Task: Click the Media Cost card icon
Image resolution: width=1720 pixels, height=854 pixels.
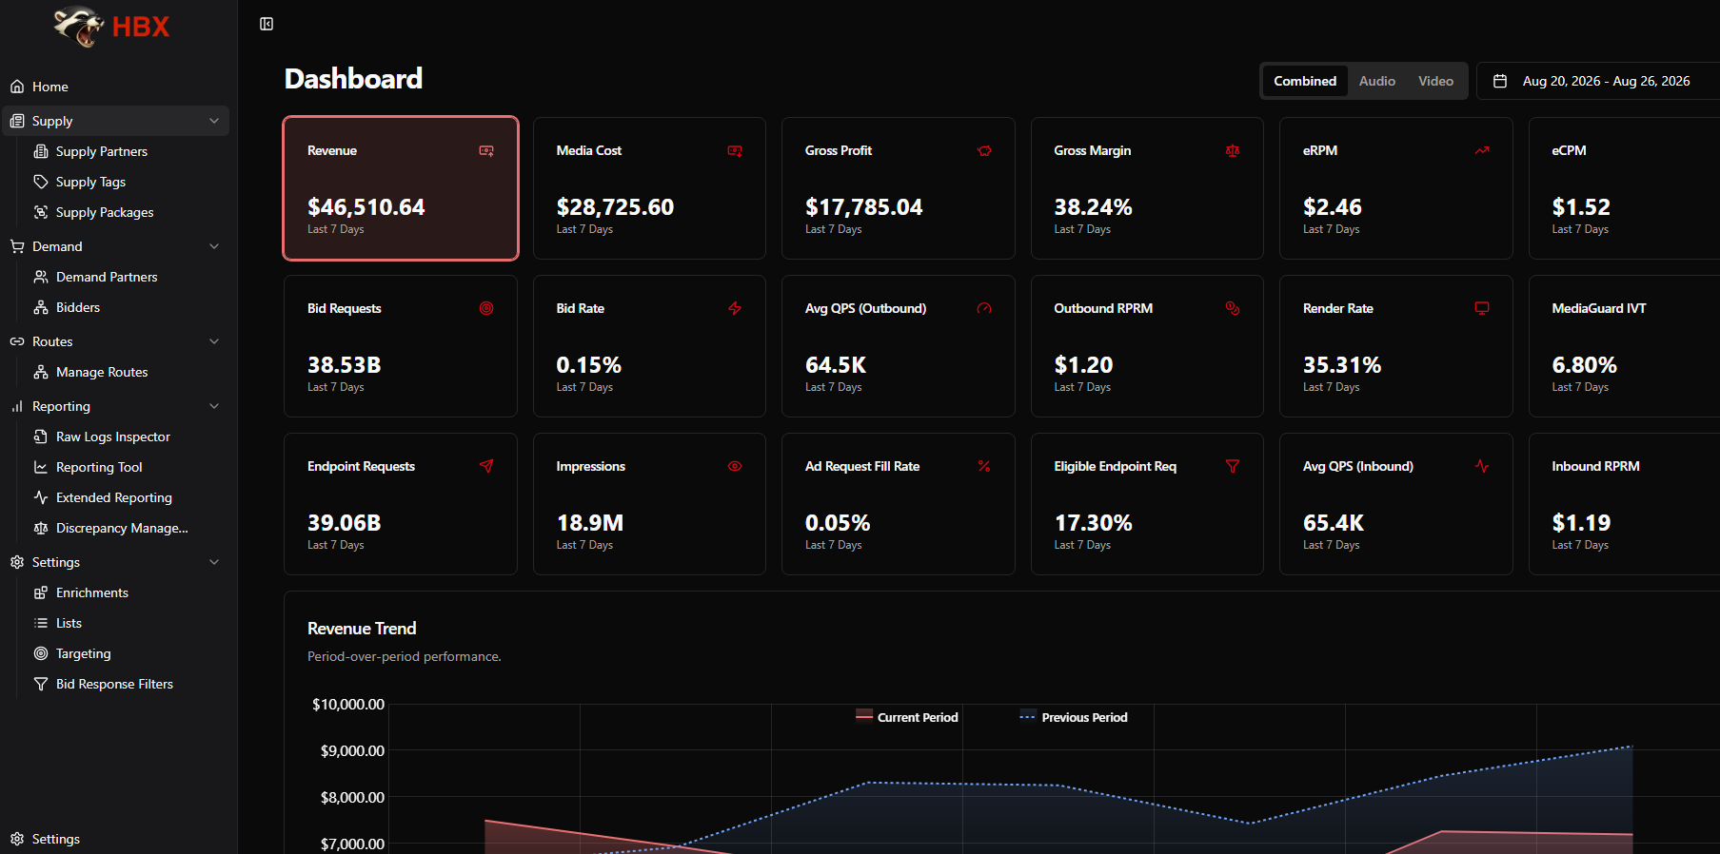Action: coord(735,151)
